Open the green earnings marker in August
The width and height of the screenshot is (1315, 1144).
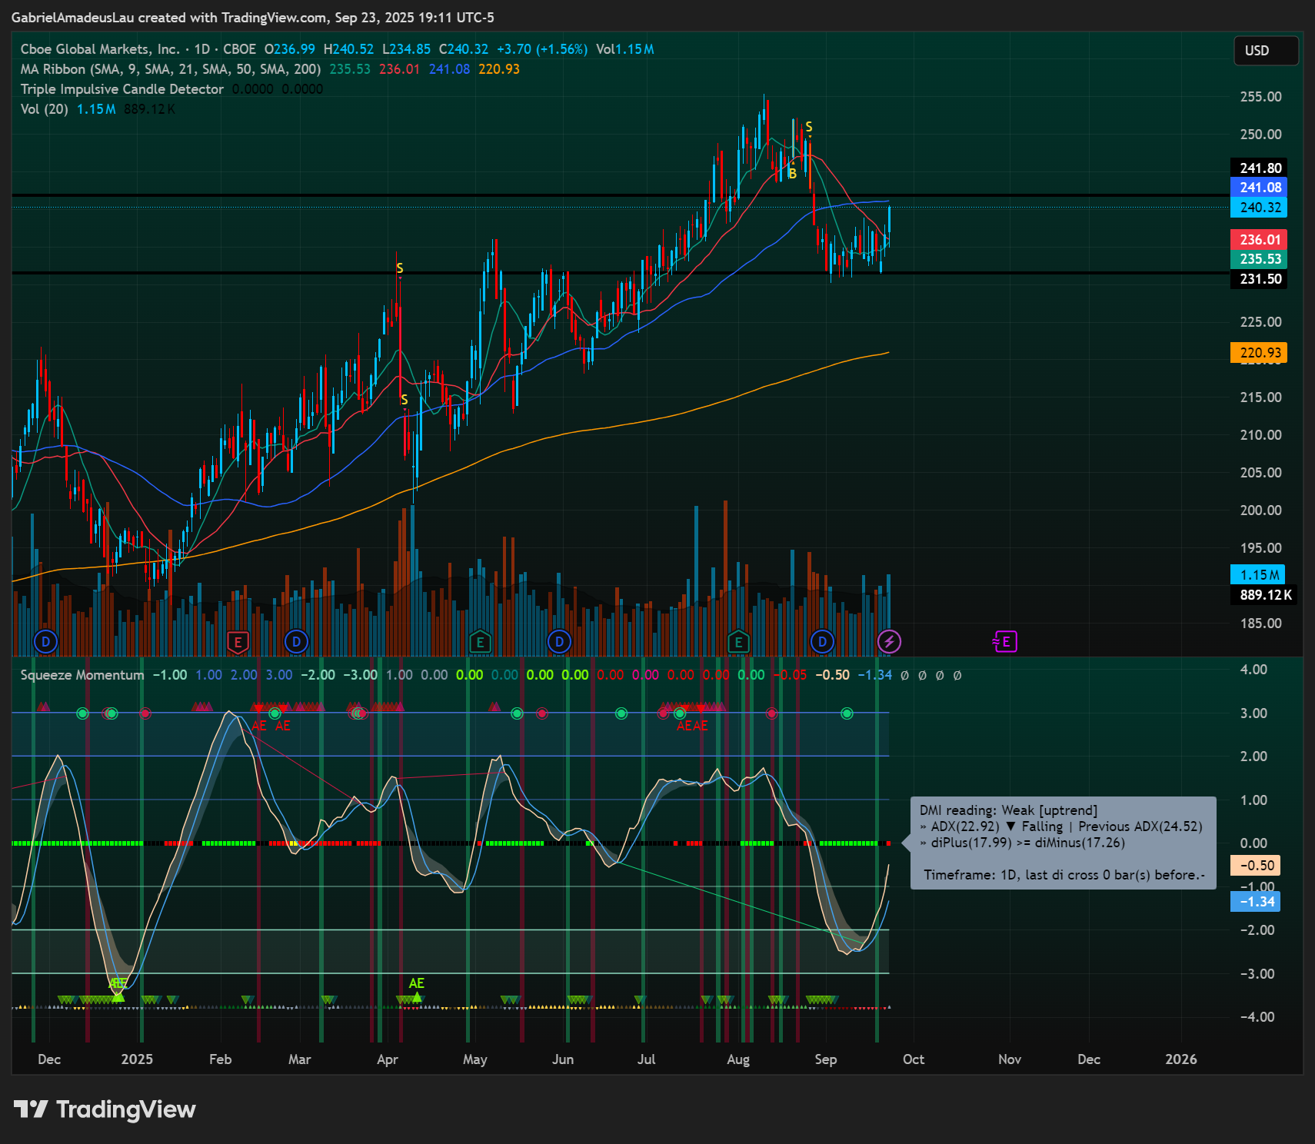(x=738, y=641)
